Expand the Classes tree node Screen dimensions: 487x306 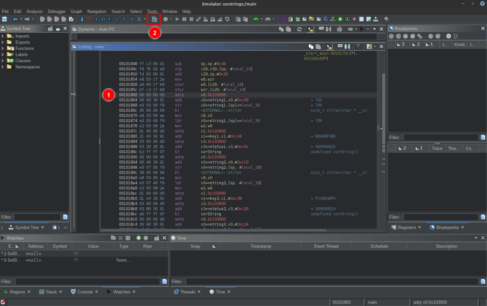(3, 61)
